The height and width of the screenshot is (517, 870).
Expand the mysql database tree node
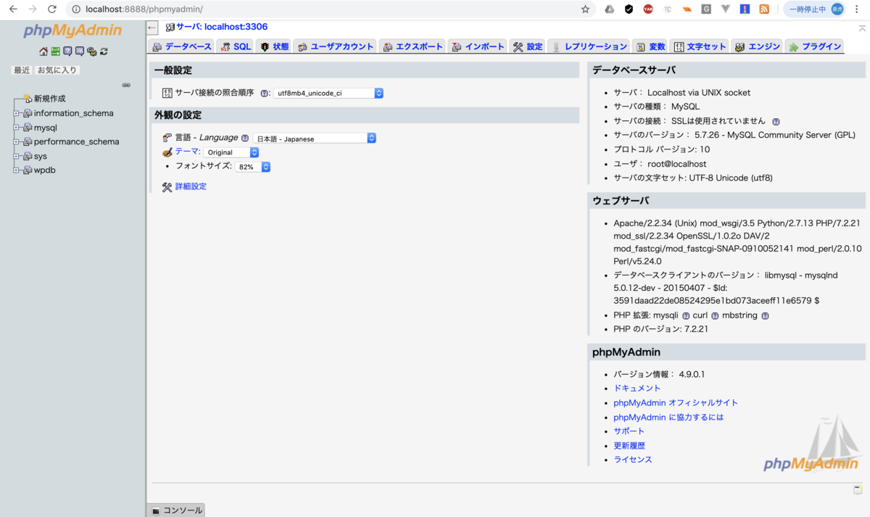pyautogui.click(x=17, y=127)
